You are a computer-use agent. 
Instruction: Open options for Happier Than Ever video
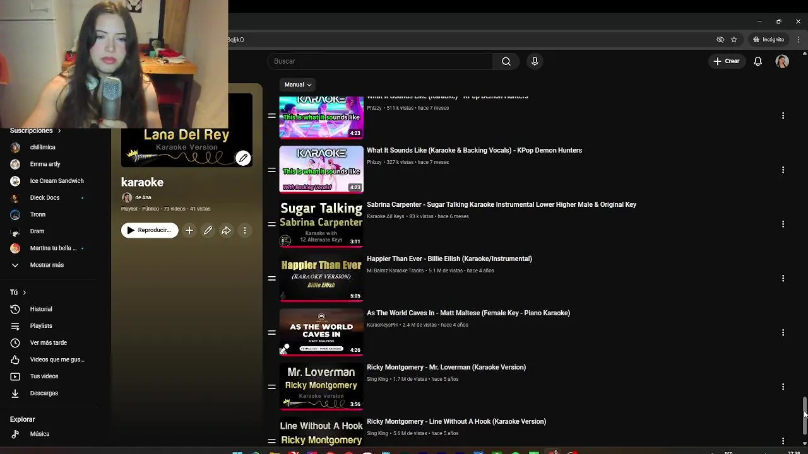coord(783,278)
